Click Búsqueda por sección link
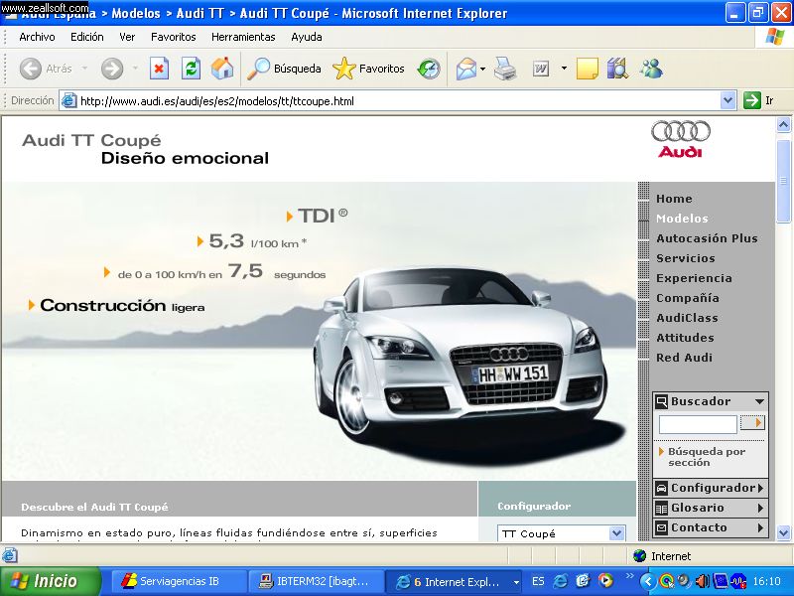The width and height of the screenshot is (794, 596). (x=707, y=457)
